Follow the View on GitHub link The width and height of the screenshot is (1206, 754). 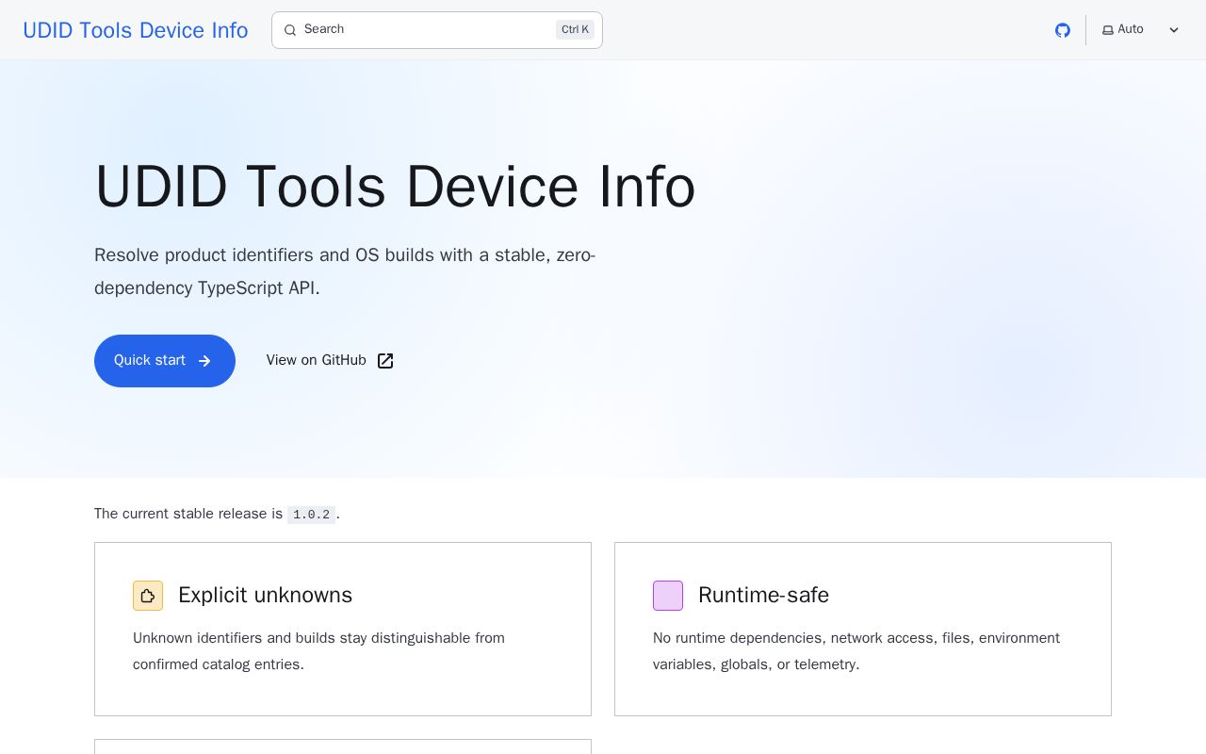pyautogui.click(x=330, y=361)
